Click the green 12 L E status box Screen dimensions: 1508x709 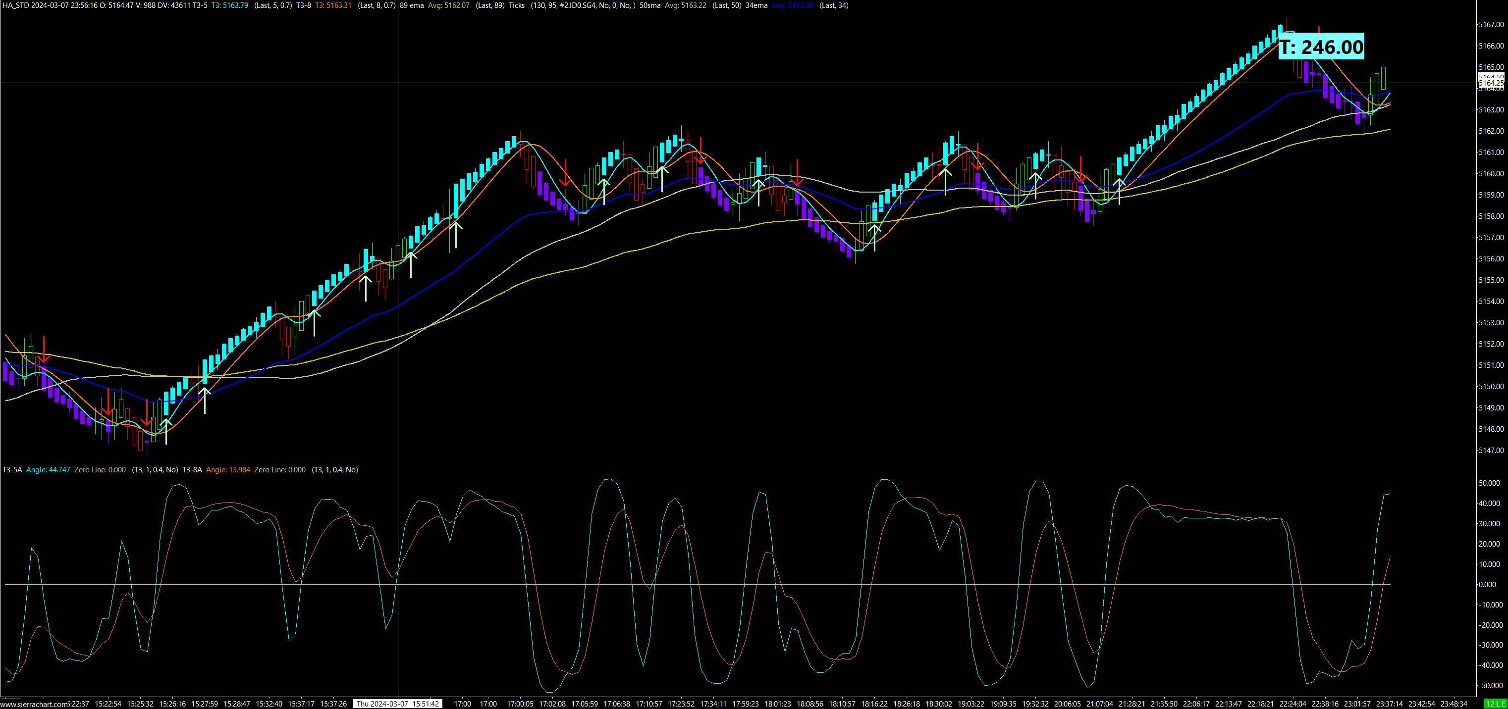(1495, 704)
